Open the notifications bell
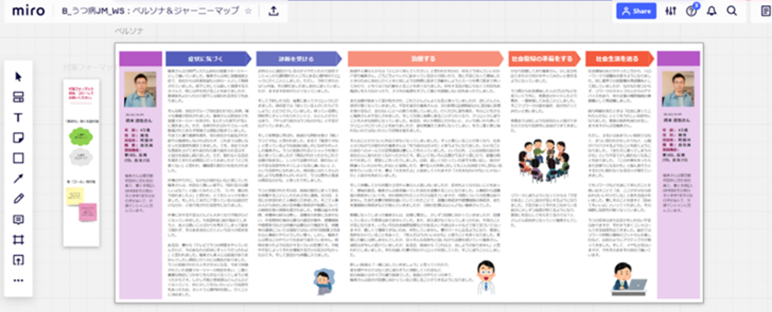 pos(712,11)
